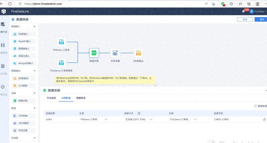
Task: Switch to the 节点信息 tab
Action: (51, 98)
